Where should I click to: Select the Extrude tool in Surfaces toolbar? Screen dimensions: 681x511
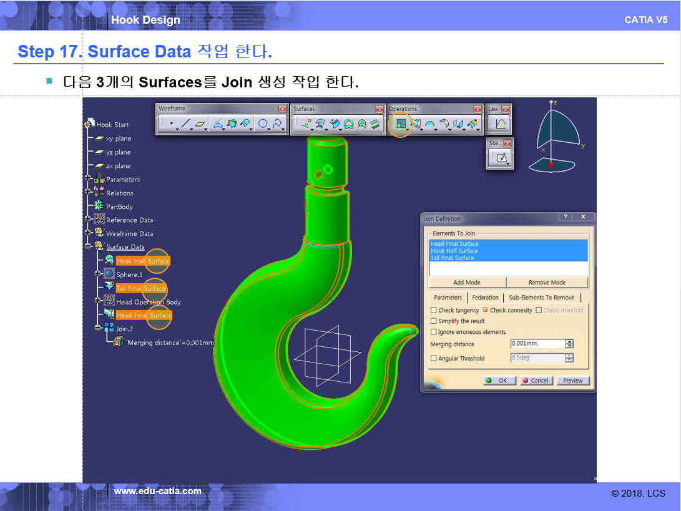pos(306,124)
